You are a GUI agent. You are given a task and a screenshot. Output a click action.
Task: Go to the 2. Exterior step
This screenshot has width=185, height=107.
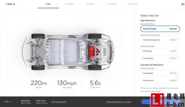69,4
